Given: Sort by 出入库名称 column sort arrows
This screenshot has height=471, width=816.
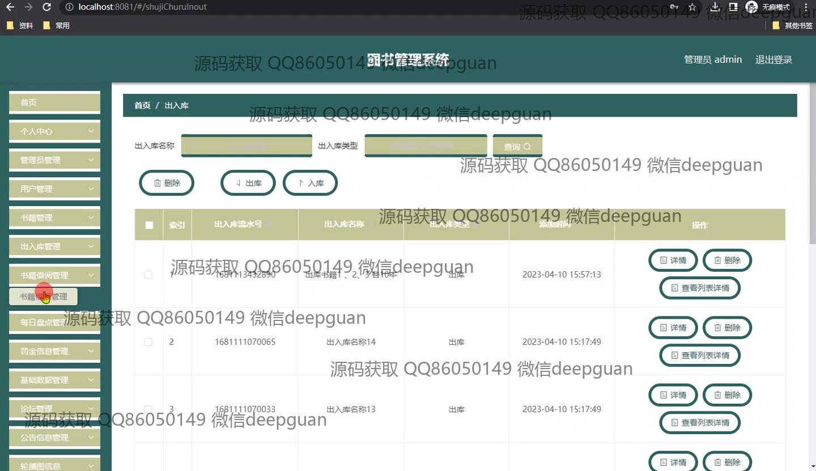Looking at the screenshot, I should 371,224.
